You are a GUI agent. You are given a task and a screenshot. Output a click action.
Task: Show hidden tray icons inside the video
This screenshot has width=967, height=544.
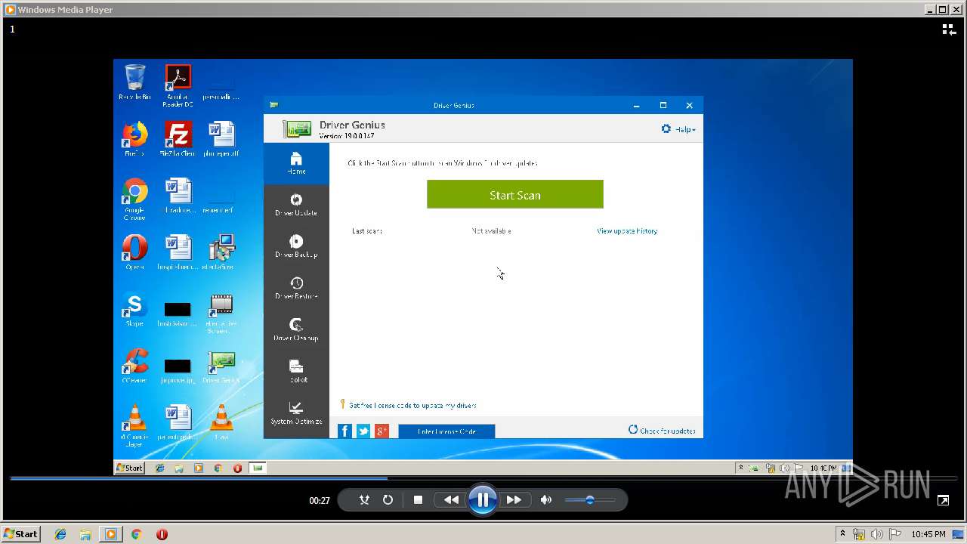pyautogui.click(x=741, y=468)
